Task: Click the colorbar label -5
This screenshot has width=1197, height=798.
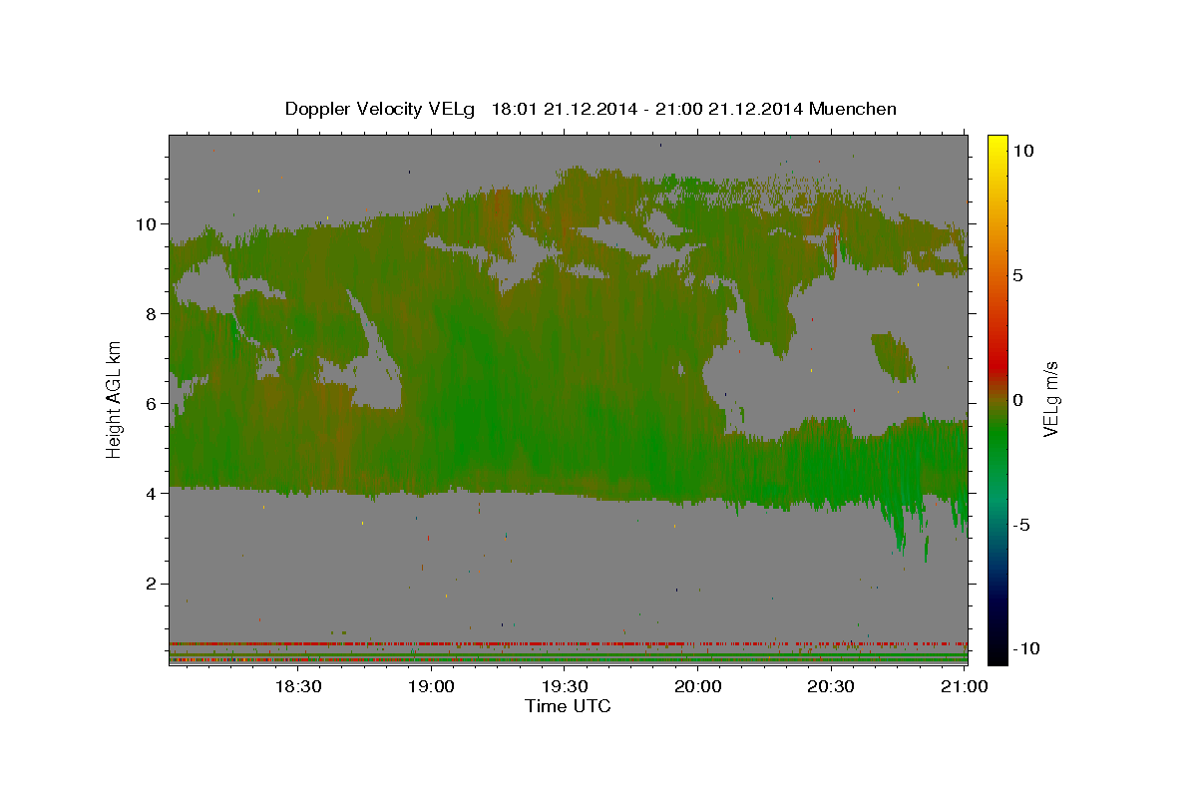Action: (1021, 525)
